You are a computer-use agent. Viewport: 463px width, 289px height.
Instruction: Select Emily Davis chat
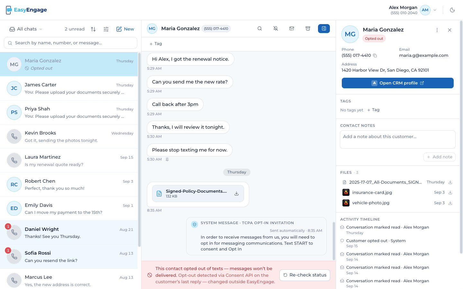69,209
